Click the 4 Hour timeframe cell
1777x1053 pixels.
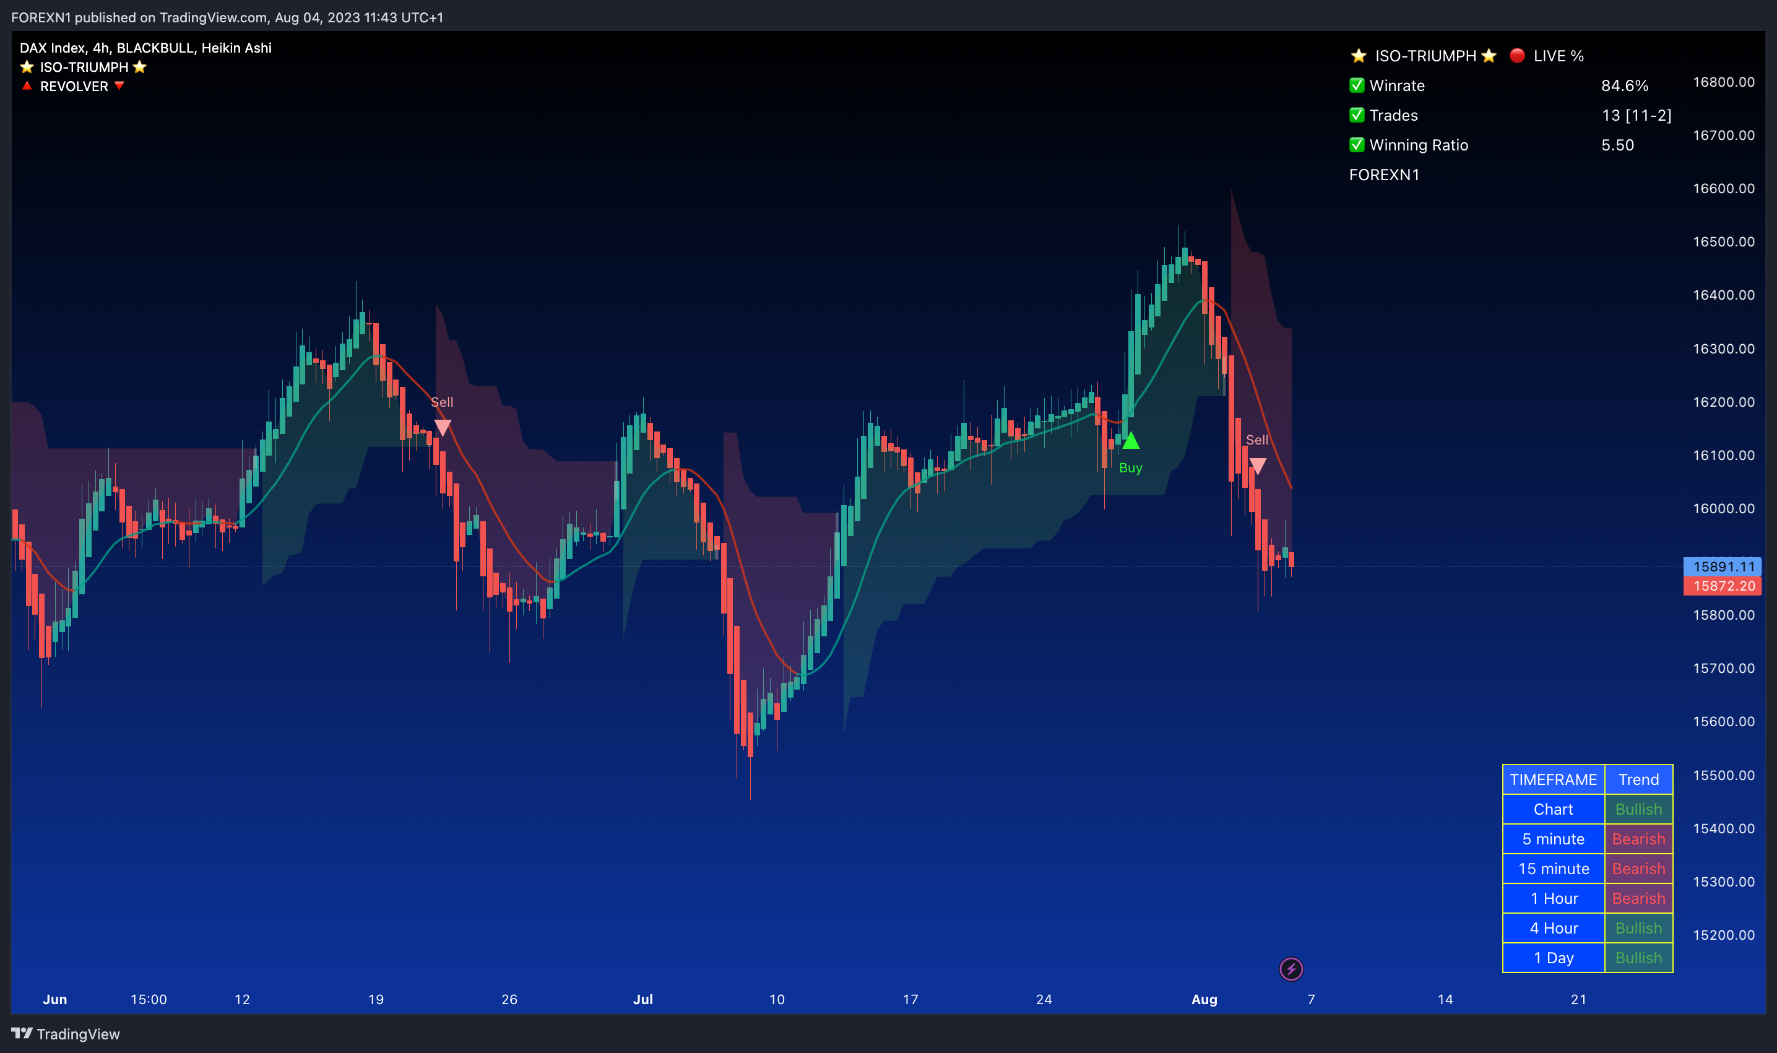pos(1554,928)
